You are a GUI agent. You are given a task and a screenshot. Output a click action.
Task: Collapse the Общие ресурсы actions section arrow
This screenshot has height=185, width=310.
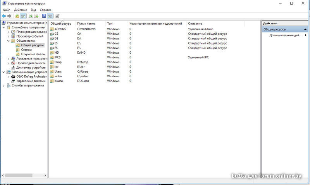[x=305, y=29]
